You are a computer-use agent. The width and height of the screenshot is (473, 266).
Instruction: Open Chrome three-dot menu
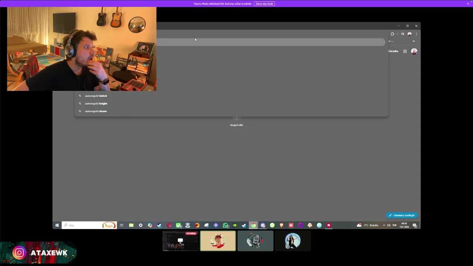(416, 34)
